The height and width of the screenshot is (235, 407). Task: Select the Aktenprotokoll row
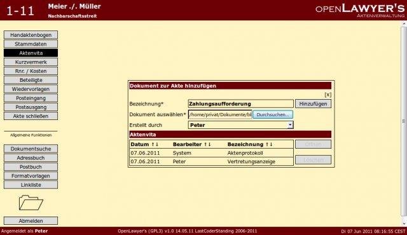tap(211, 153)
